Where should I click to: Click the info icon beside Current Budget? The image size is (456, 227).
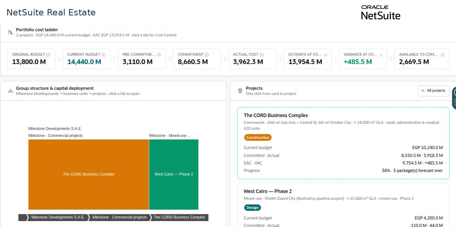pos(103,55)
